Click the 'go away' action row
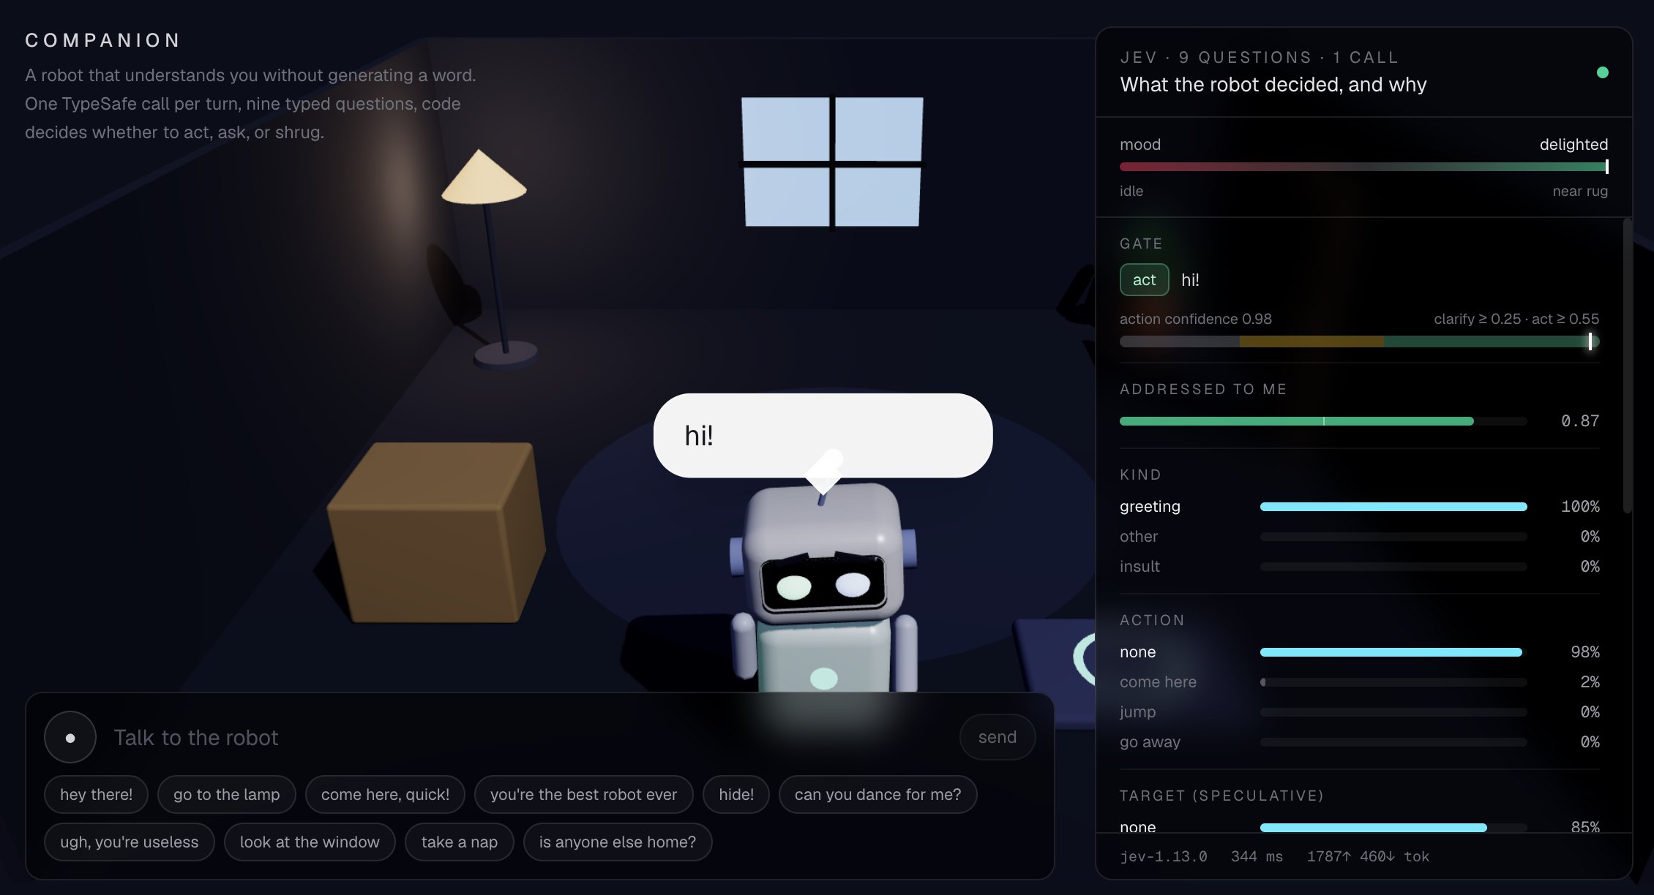This screenshot has width=1654, height=895. (x=1359, y=741)
